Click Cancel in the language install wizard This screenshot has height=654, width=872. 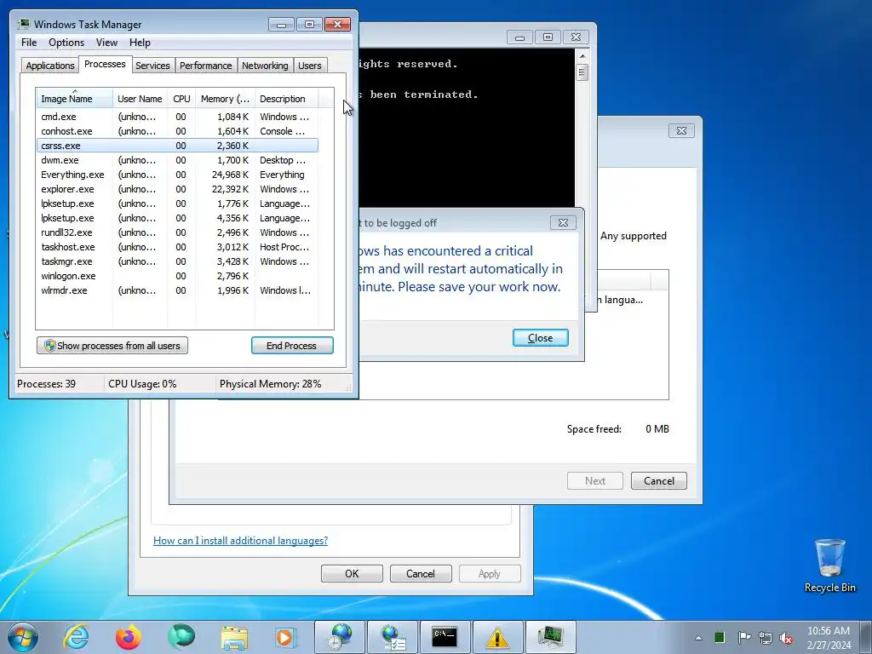tap(658, 480)
